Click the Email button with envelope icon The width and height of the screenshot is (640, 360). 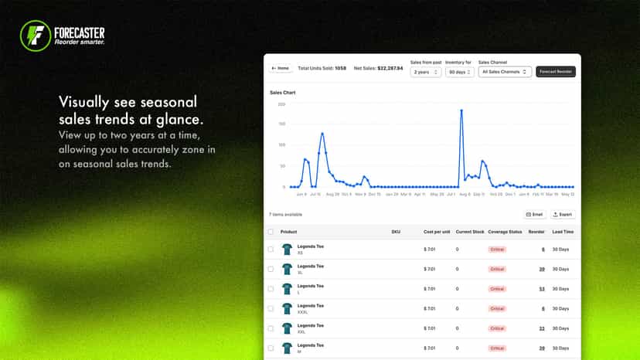click(x=534, y=214)
